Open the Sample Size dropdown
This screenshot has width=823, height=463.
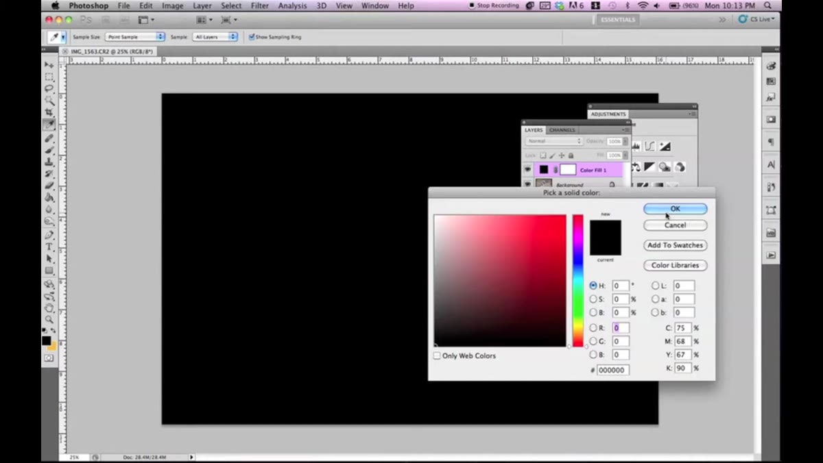tap(135, 37)
